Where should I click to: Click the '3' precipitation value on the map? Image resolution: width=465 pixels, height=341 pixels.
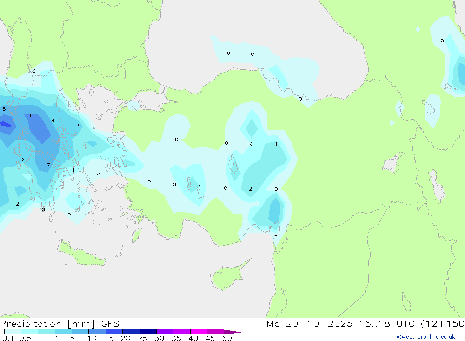pyautogui.click(x=78, y=126)
